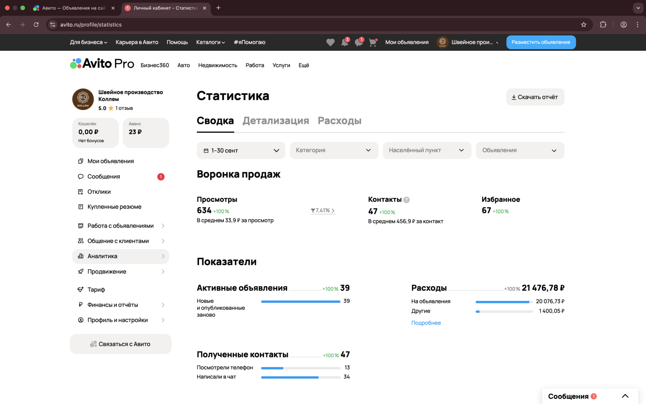The height and width of the screenshot is (404, 646).
Task: Open Бизнес360 section
Action: [x=155, y=65]
